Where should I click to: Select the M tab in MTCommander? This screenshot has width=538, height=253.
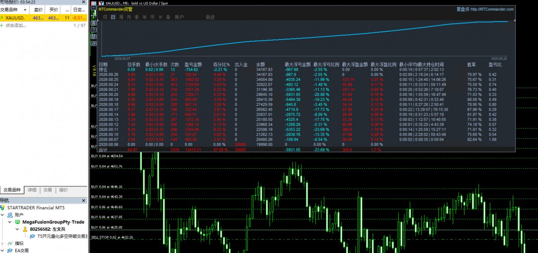(160, 17)
